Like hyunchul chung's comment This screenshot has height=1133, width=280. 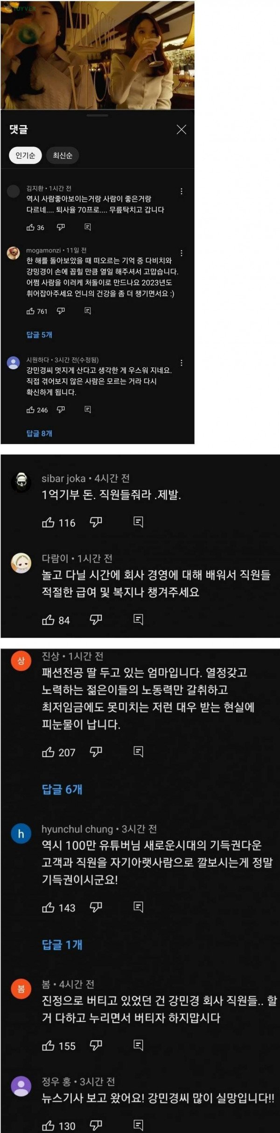pyautogui.click(x=48, y=907)
